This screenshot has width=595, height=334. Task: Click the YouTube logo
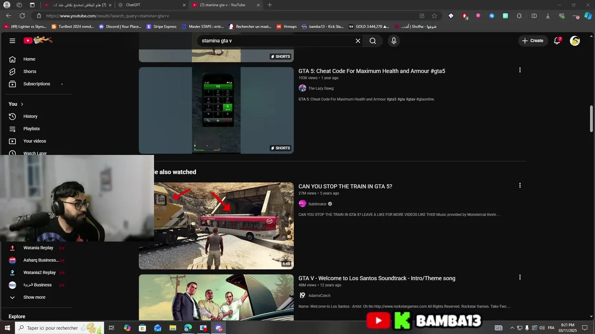(x=38, y=40)
